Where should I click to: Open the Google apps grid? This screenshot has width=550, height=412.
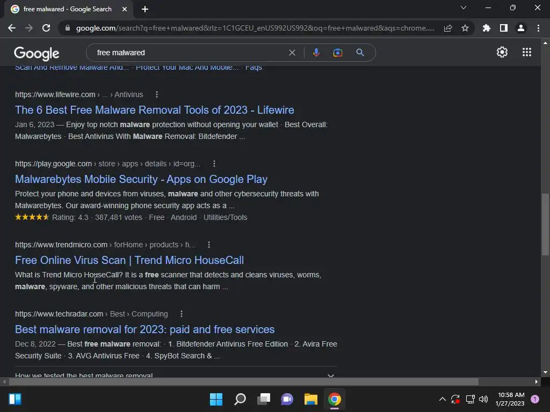[x=526, y=52]
